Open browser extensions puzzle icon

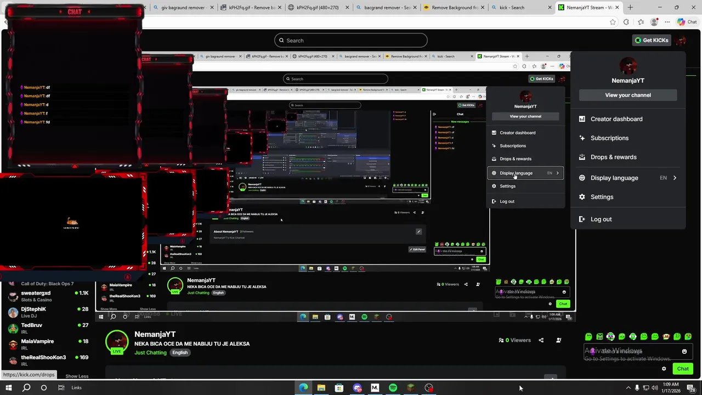626,22
